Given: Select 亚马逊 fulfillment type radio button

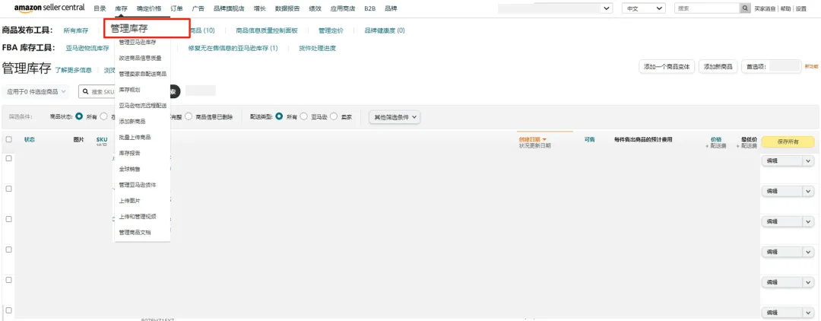Looking at the screenshot, I should click(304, 117).
